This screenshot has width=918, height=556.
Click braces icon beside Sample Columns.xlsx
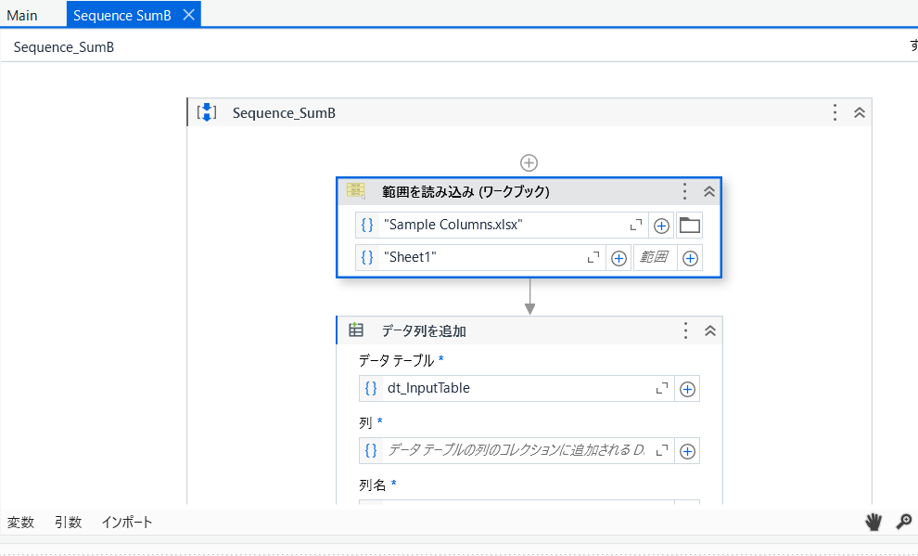[367, 225]
